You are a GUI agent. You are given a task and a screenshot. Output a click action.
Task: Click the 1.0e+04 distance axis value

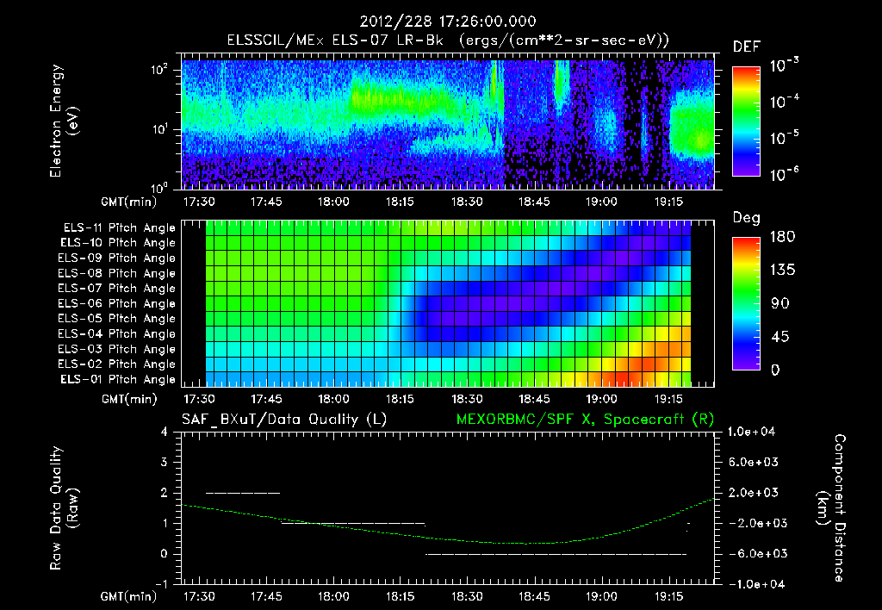(x=751, y=432)
